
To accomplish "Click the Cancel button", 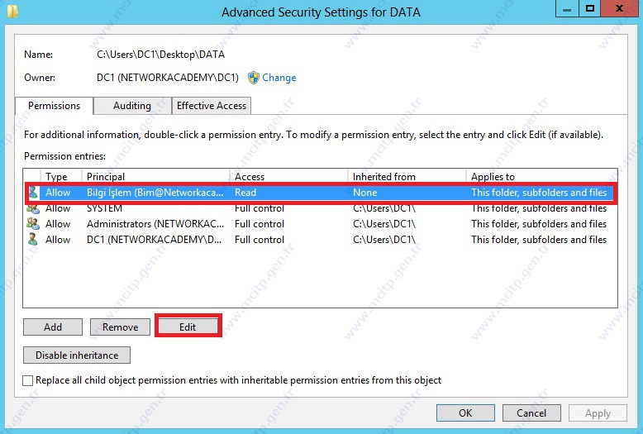I will click(x=531, y=413).
